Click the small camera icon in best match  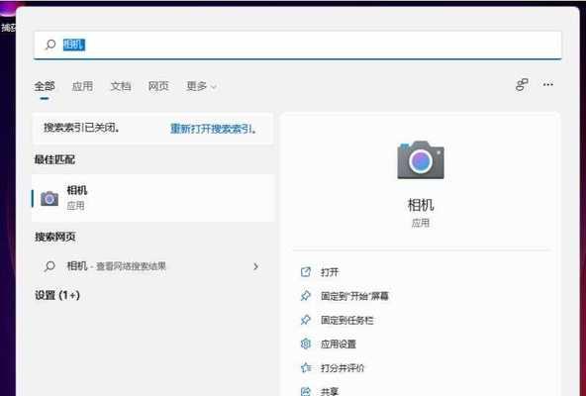[x=49, y=199]
